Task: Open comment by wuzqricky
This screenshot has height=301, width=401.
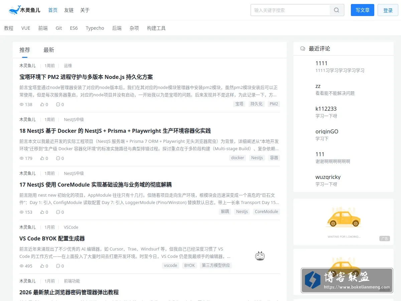Action: (328, 177)
